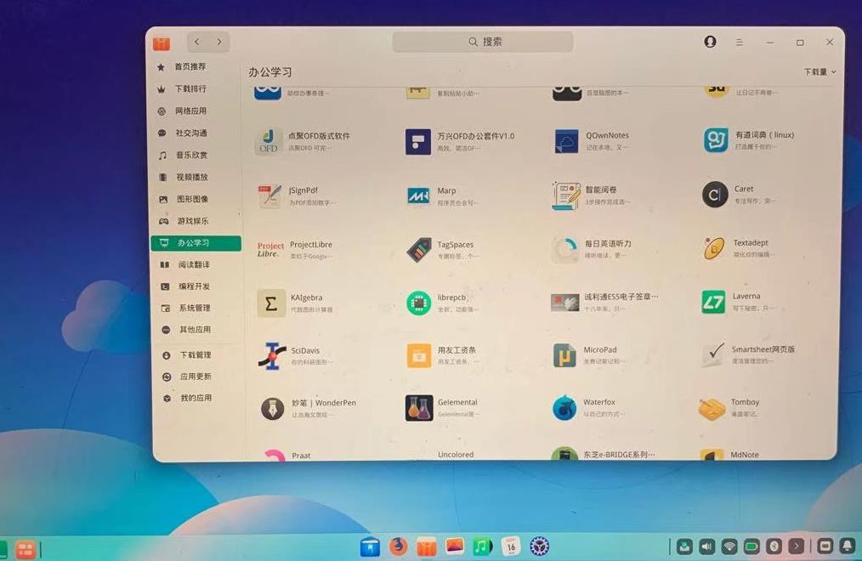The image size is (862, 561).
Task: Expand the hidden system tray icons arrow
Action: pyautogui.click(x=797, y=547)
